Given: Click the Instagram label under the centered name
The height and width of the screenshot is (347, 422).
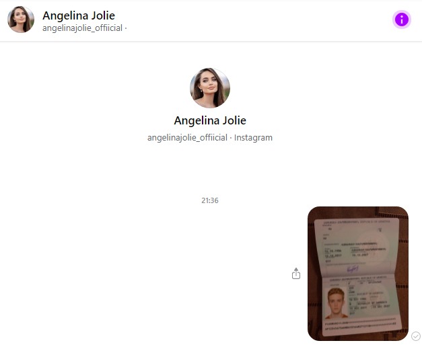Looking at the screenshot, I should [x=253, y=138].
